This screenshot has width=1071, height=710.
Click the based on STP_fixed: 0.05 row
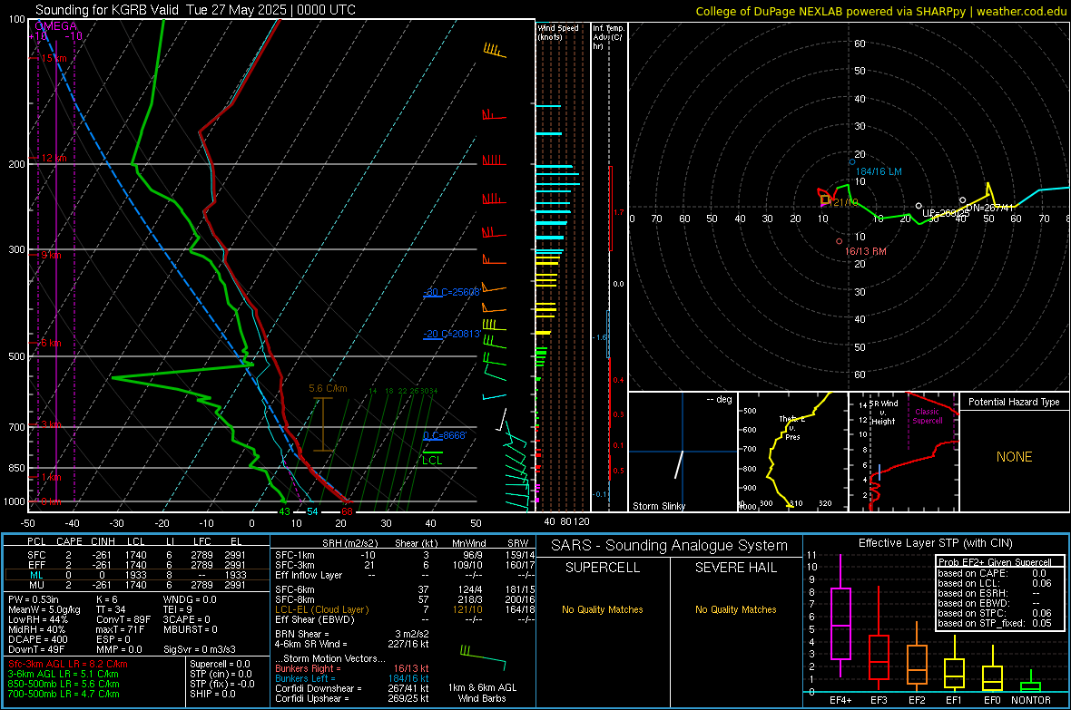coord(995,623)
